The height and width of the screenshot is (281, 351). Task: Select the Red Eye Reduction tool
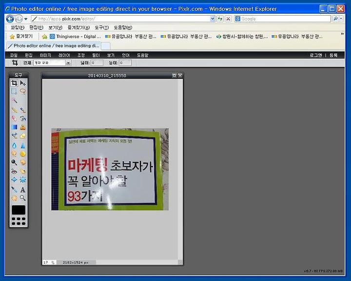coord(14,171)
